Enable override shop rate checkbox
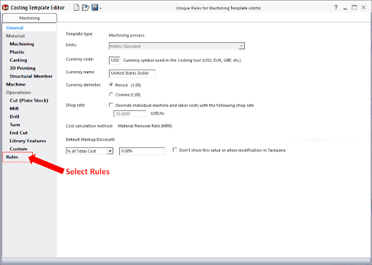The height and width of the screenshot is (265, 372). (x=111, y=105)
